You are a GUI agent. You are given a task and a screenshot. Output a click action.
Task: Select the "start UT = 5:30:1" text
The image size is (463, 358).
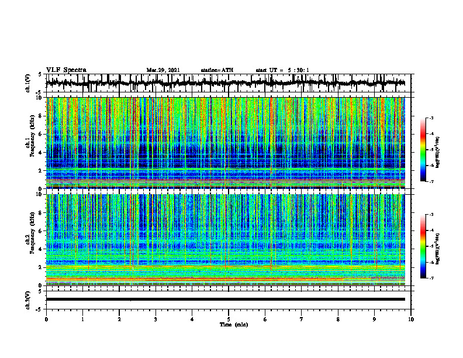[x=282, y=70]
